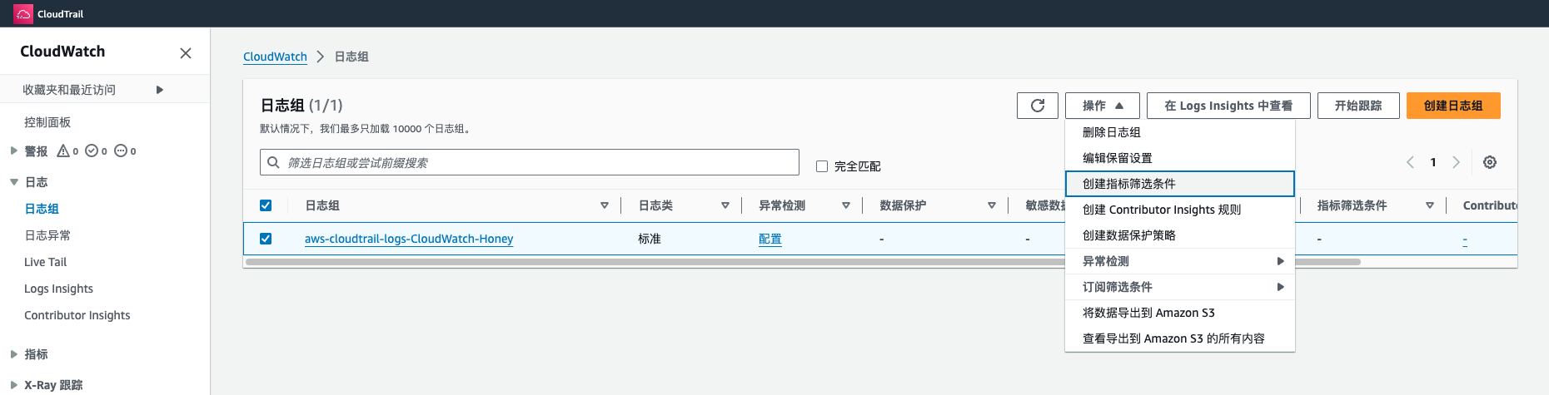The width and height of the screenshot is (1549, 395).
Task: Choose 删除日志组 from the menu
Action: coord(1112,132)
